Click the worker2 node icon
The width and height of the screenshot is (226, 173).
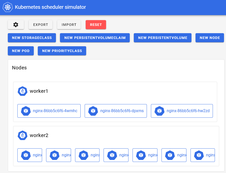tap(22, 135)
